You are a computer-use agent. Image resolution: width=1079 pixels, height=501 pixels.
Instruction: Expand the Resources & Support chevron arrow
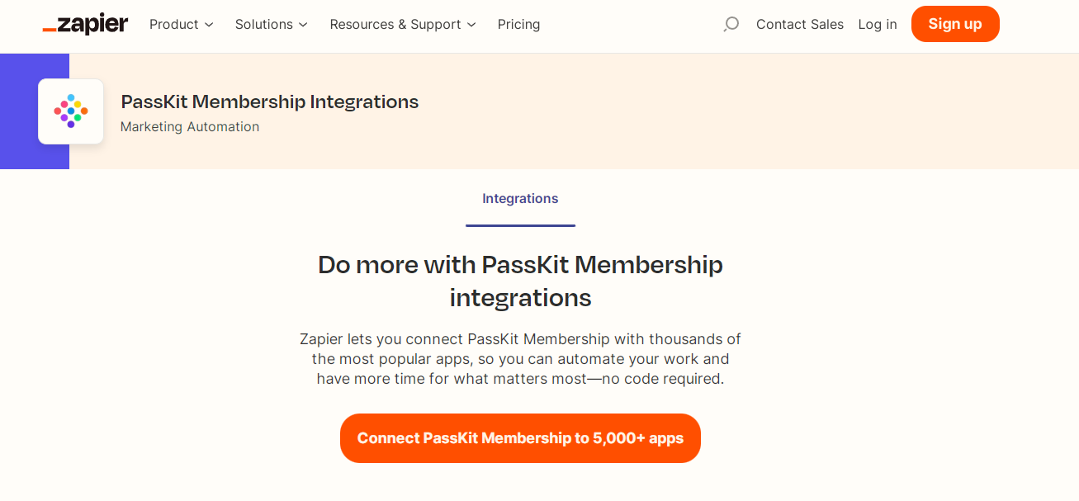pyautogui.click(x=471, y=25)
